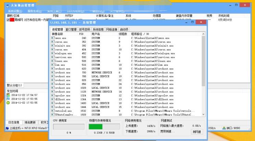
Task: Click the winlogon.exe process icon
Action: point(52,53)
